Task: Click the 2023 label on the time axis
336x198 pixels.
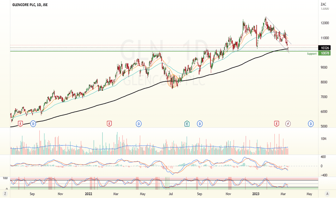Action: [256, 194]
